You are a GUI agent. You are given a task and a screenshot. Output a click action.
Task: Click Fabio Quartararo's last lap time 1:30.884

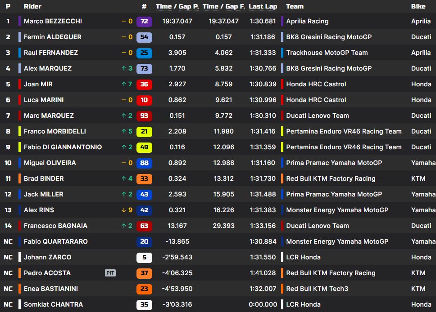[263, 241]
